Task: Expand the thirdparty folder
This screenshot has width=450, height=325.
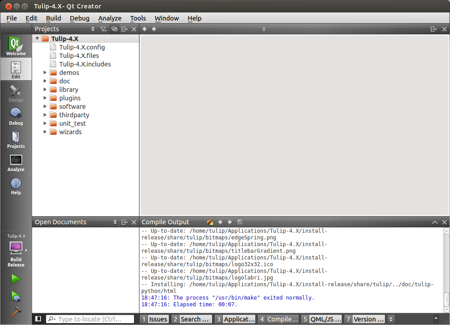Action: [45, 115]
